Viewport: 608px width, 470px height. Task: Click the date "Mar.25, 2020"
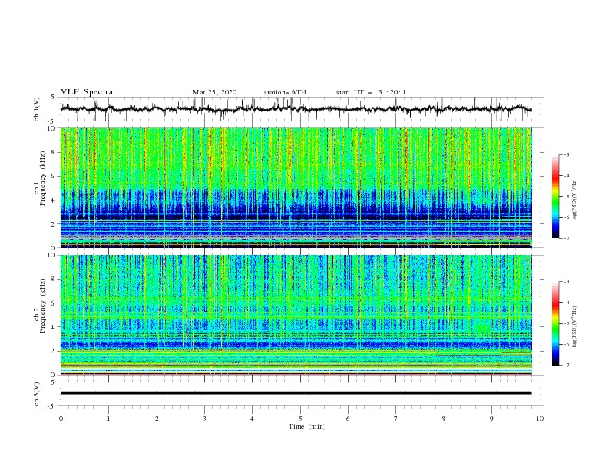coord(214,92)
